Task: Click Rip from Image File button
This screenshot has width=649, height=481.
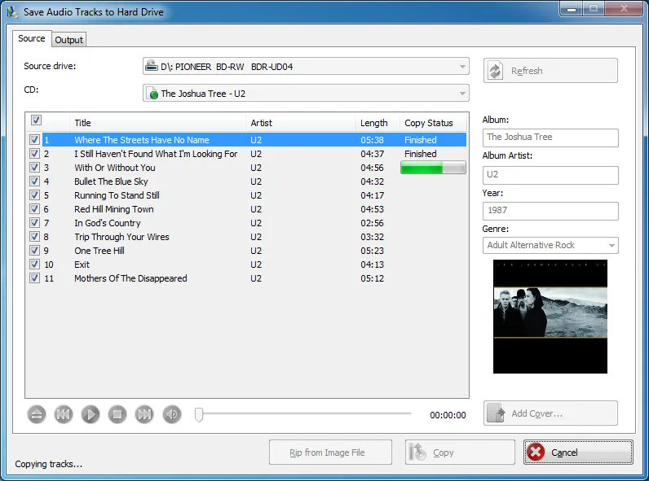Action: point(330,453)
